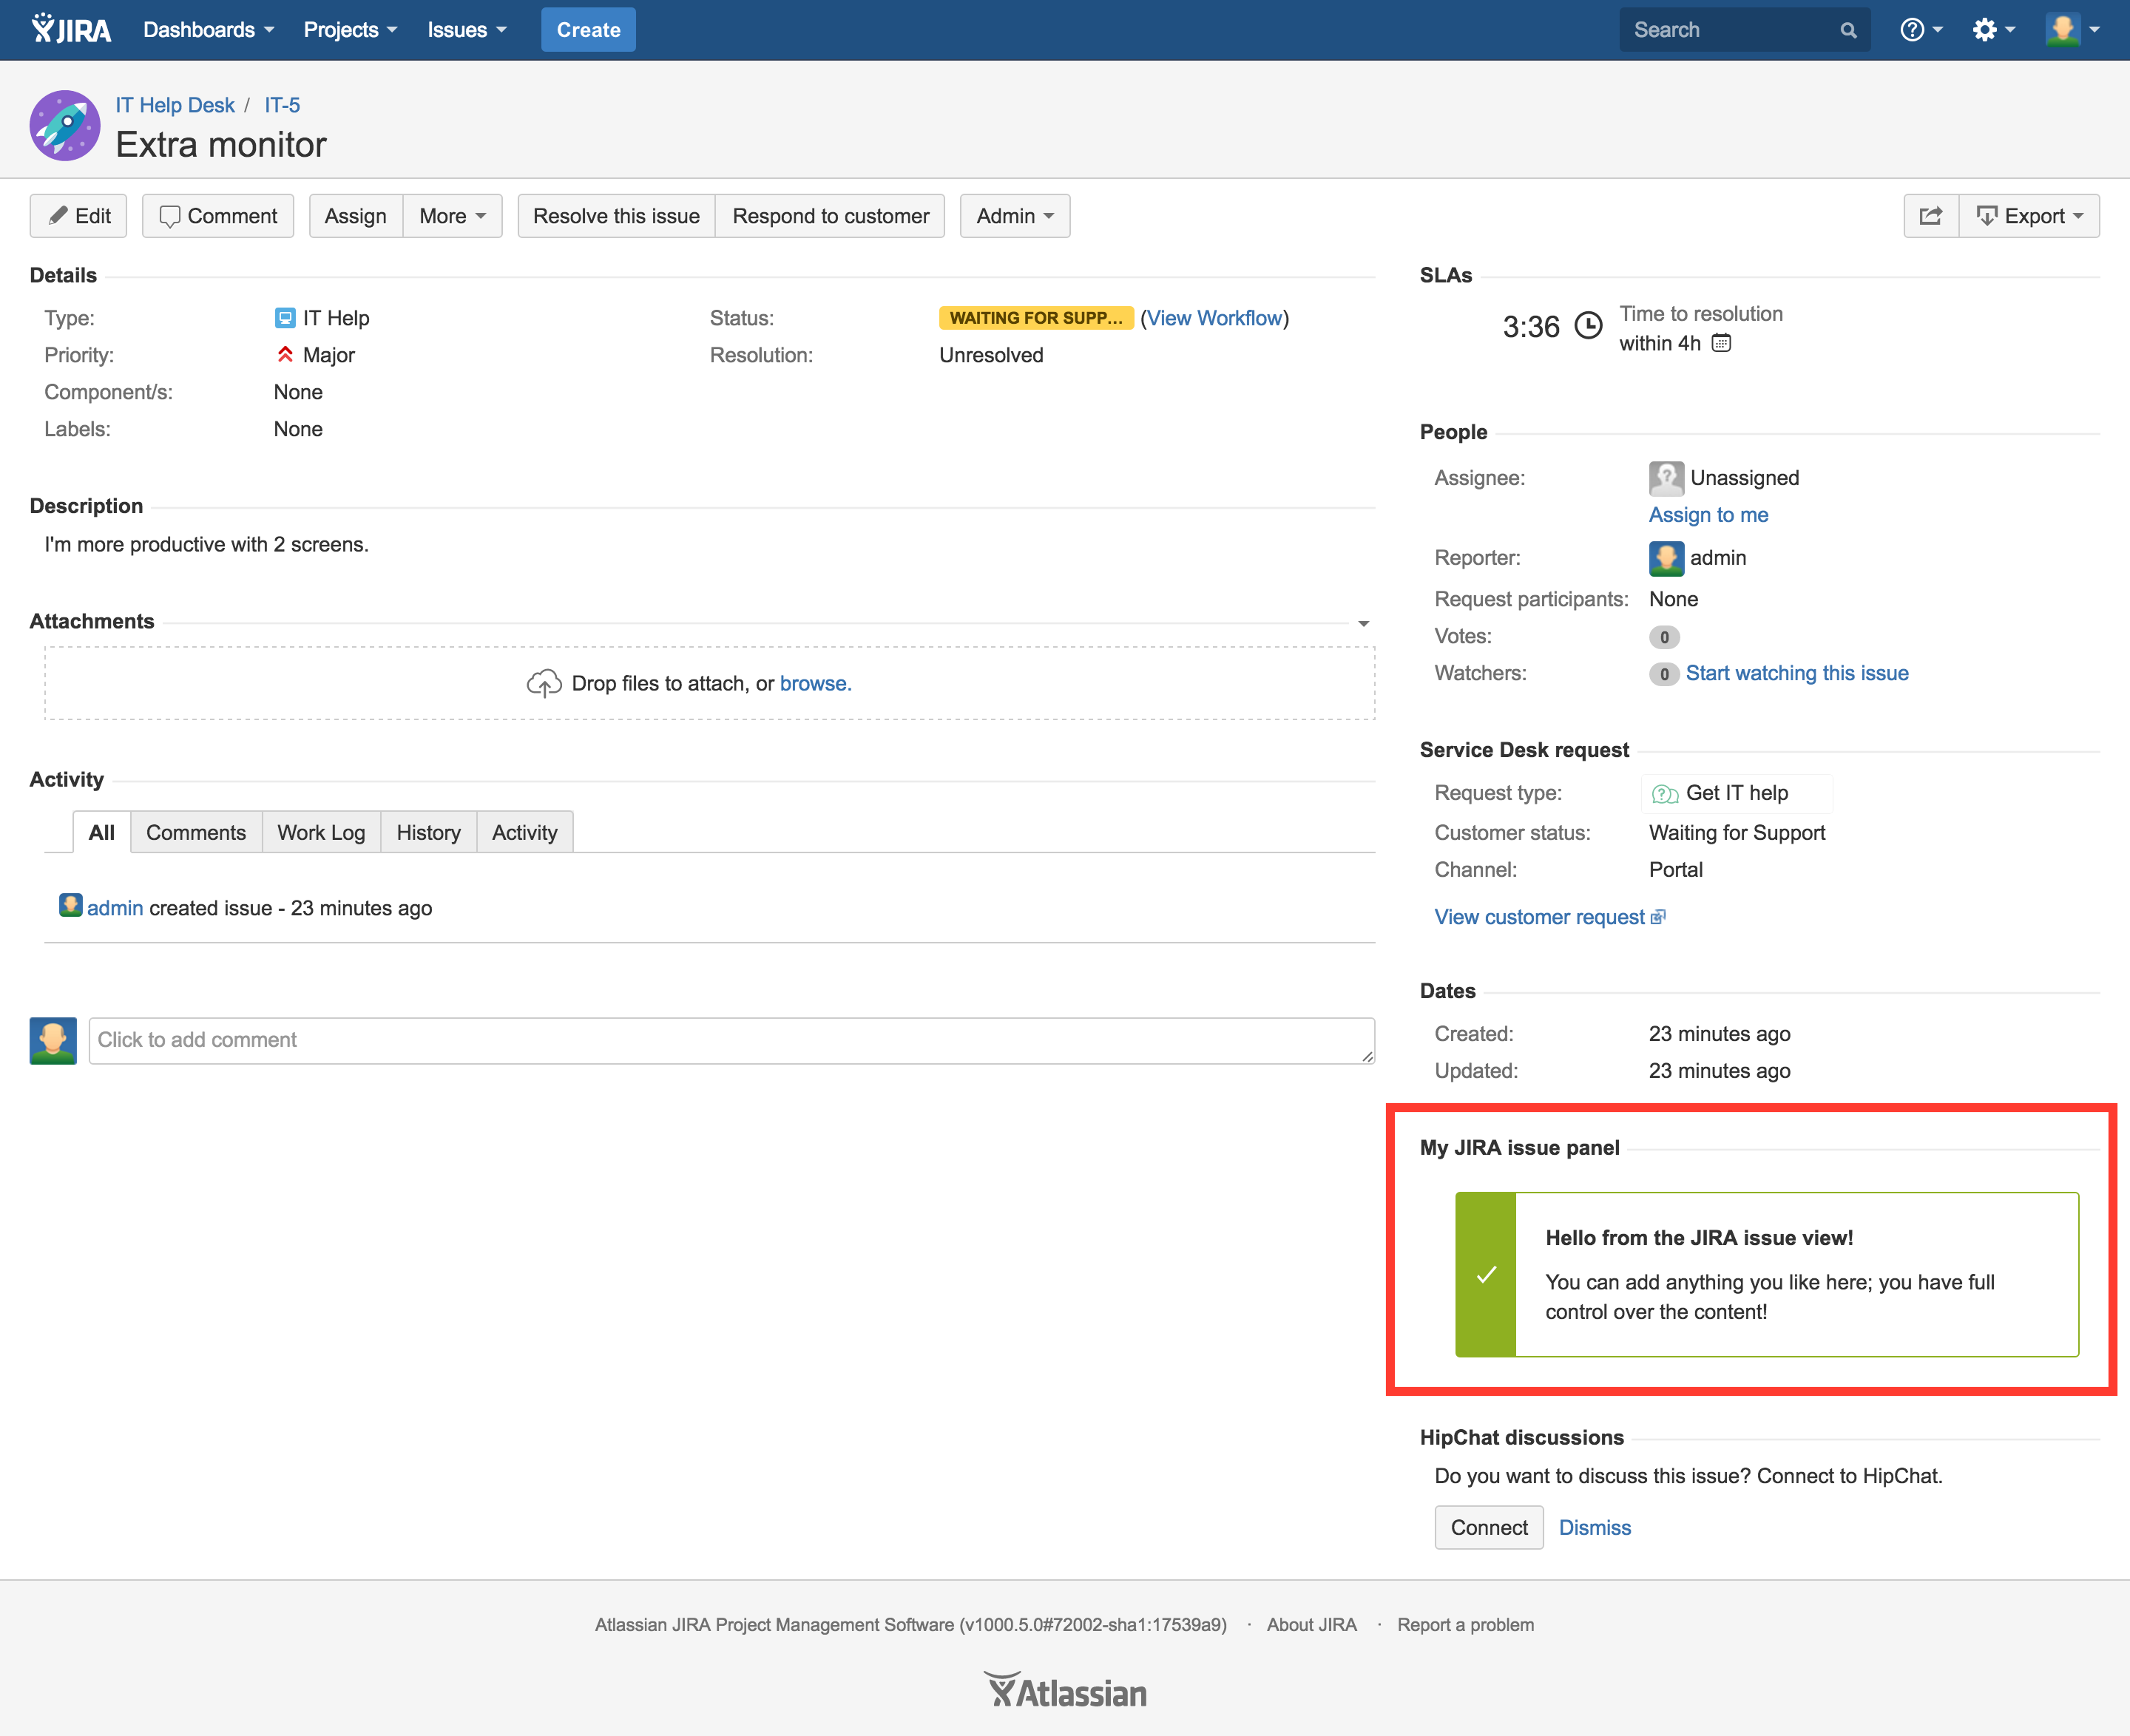This screenshot has height=1736, width=2130.
Task: Click the Get IT help request type
Action: coord(1736,794)
